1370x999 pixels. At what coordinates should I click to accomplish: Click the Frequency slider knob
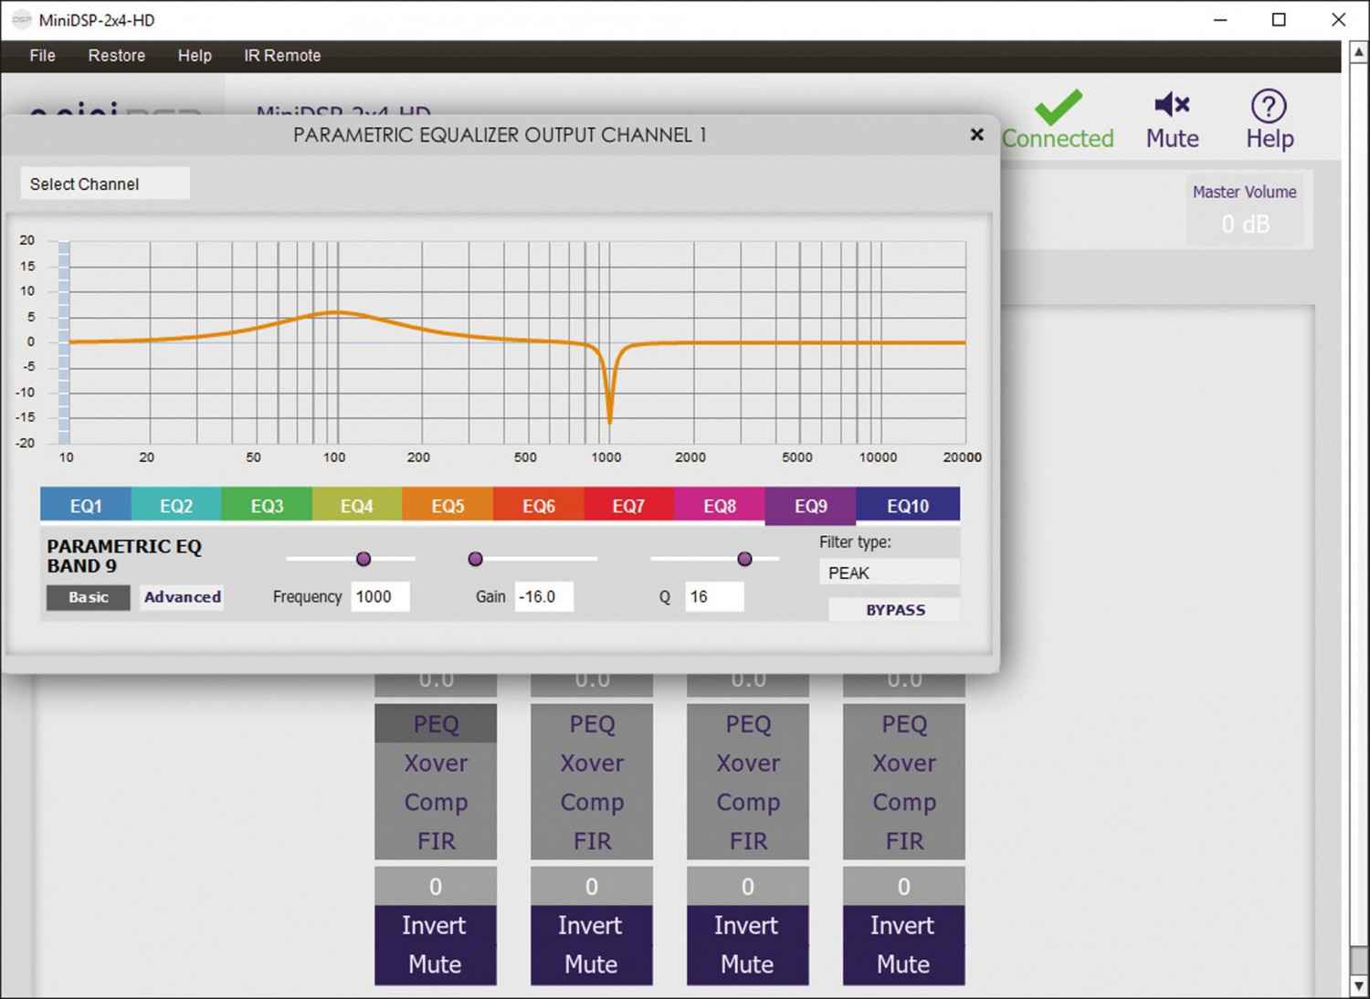(x=364, y=559)
